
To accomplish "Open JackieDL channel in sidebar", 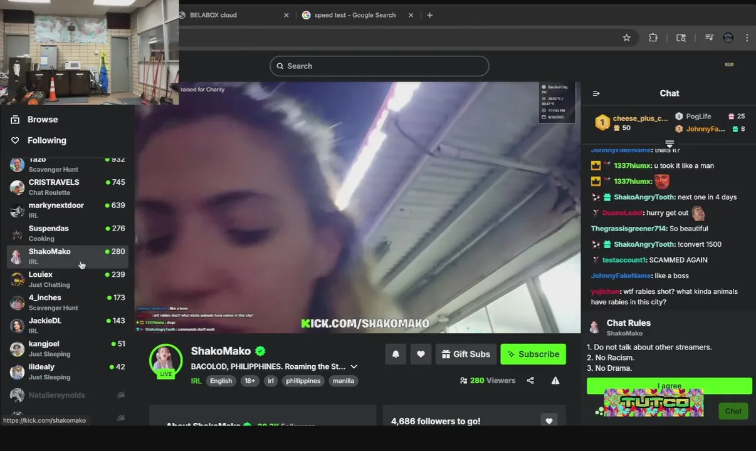I will coord(68,325).
